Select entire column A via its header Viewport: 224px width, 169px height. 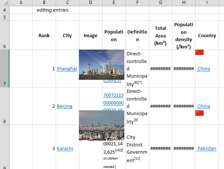click(21, 3)
